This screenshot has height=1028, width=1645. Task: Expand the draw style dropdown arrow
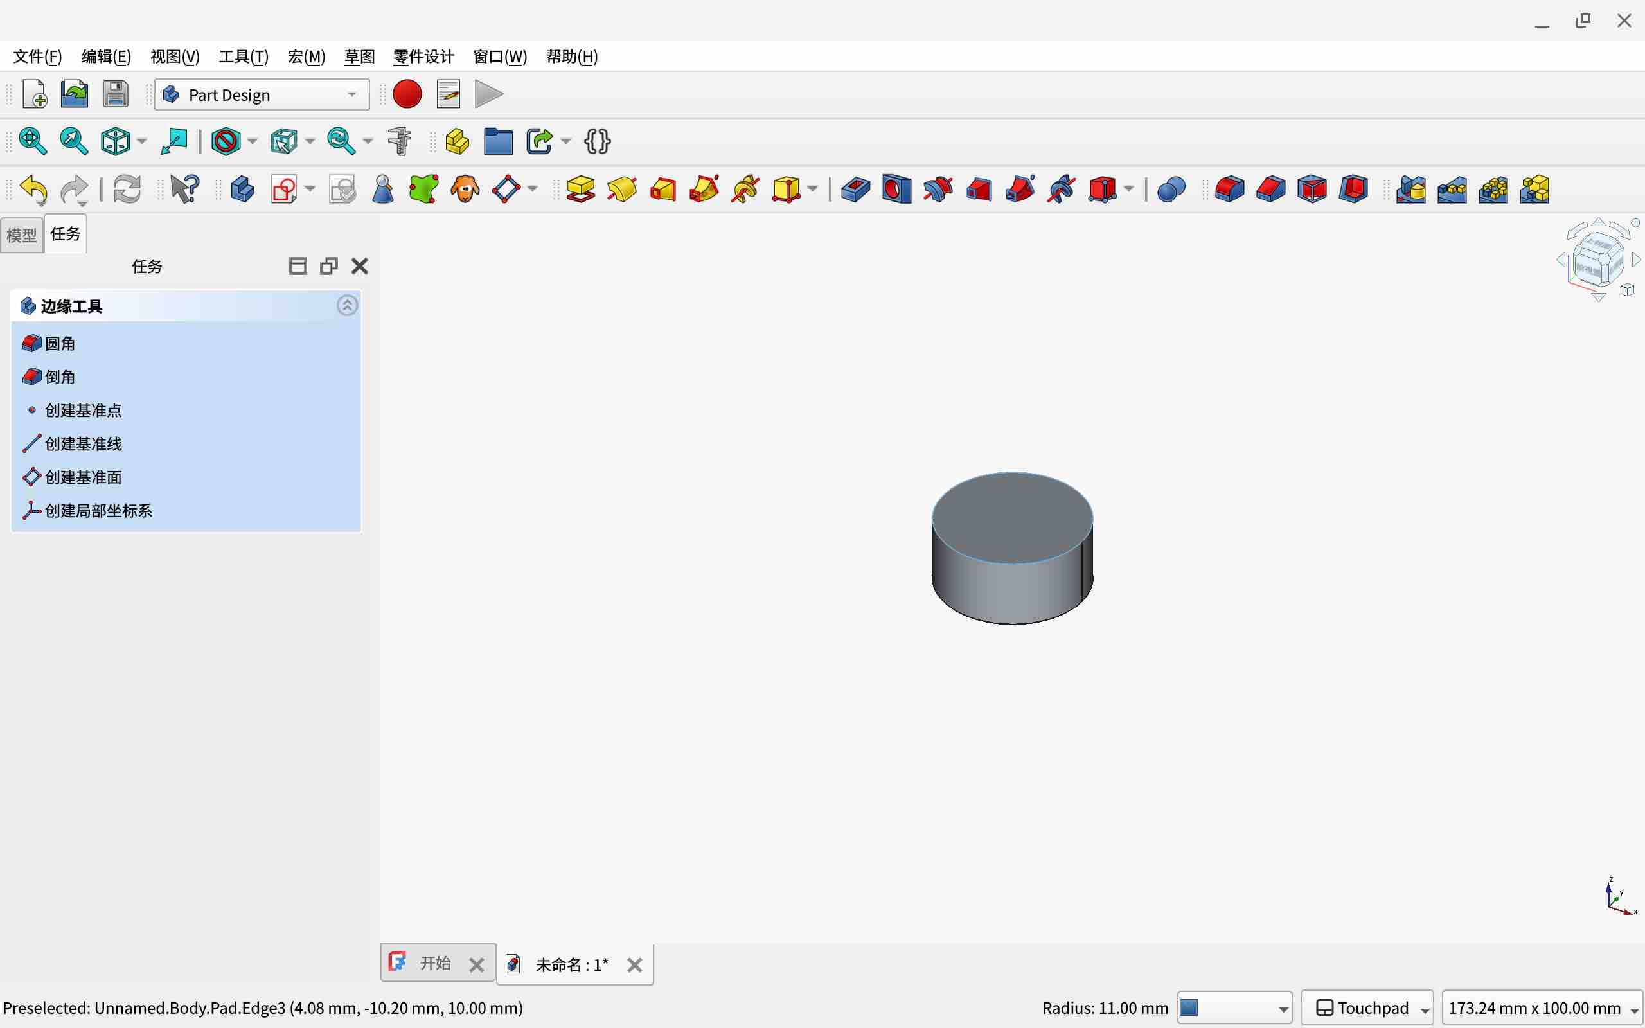[252, 141]
